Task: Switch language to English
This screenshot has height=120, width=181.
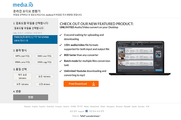Action: tap(35, 106)
